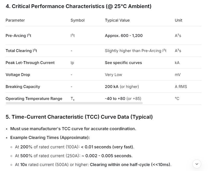The width and height of the screenshot is (215, 171).
Task: Click the Unit column header
Action: tap(178, 20)
